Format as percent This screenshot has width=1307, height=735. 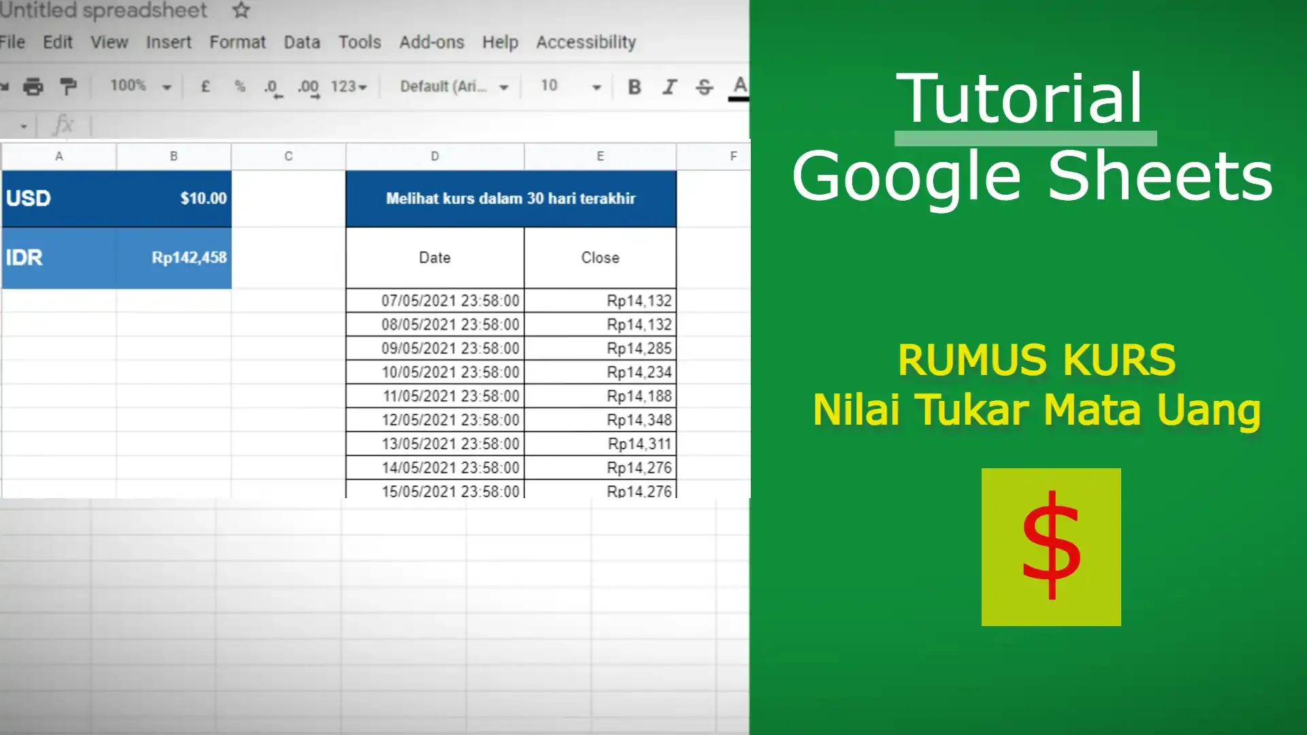coord(240,86)
